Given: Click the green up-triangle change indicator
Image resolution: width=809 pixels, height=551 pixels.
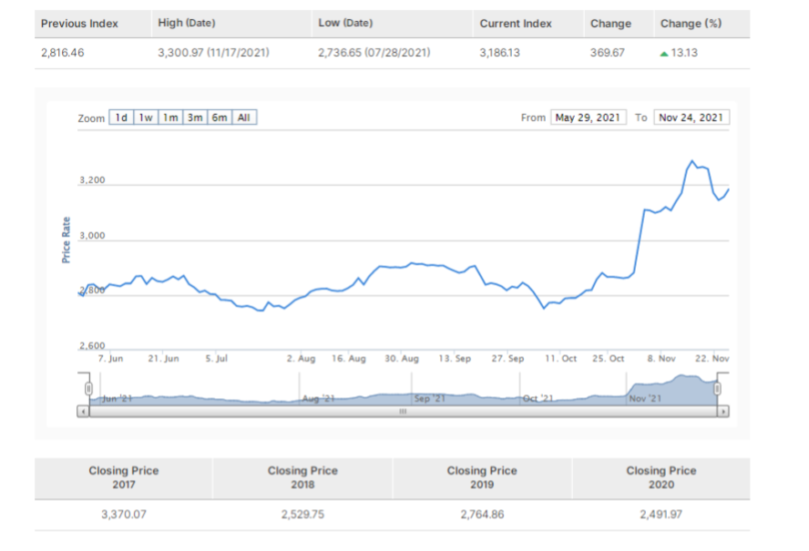Looking at the screenshot, I should click(x=664, y=54).
